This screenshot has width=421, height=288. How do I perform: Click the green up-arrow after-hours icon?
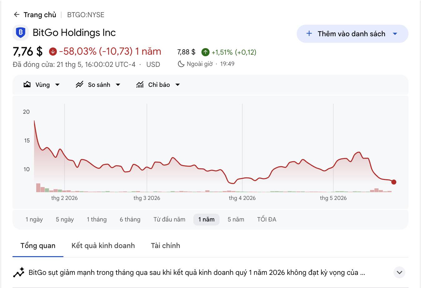(205, 52)
